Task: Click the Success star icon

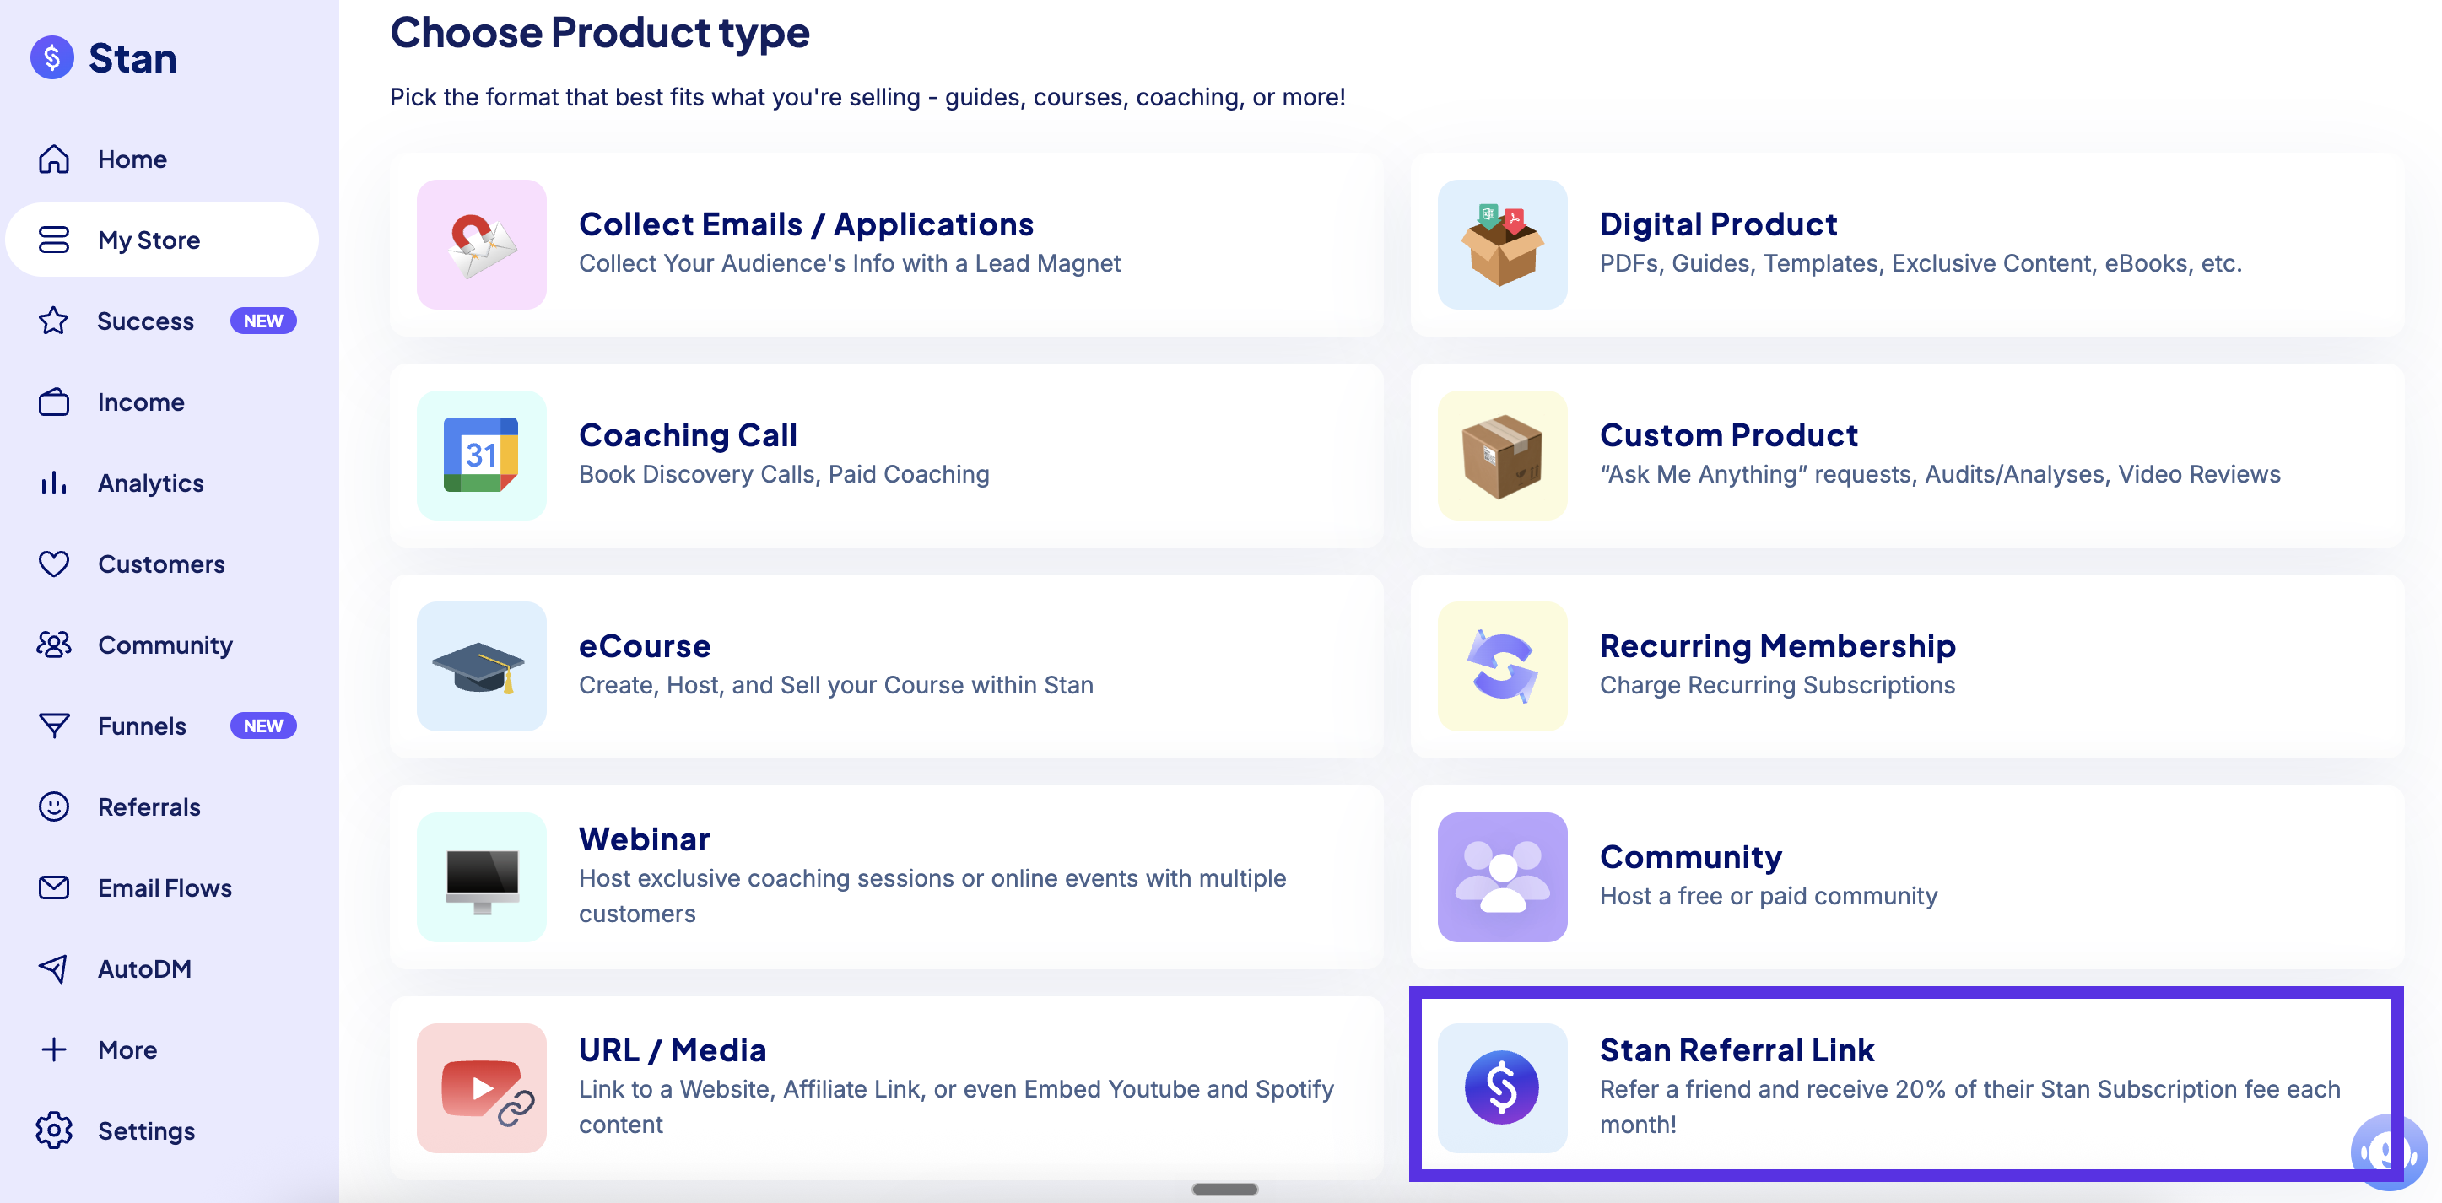Action: click(x=54, y=321)
